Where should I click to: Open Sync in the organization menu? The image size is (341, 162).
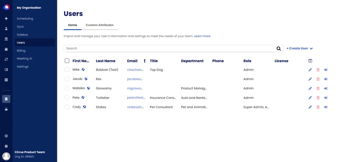pos(21,27)
